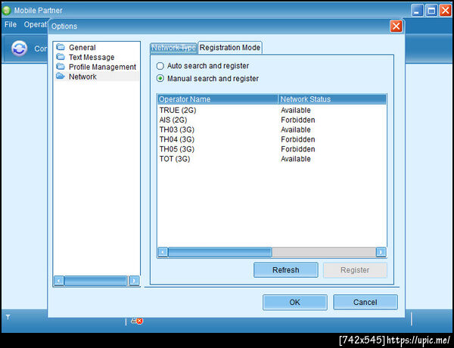This screenshot has width=454, height=348.
Task: Minimize the Mobile Partner window
Action: [417, 11]
